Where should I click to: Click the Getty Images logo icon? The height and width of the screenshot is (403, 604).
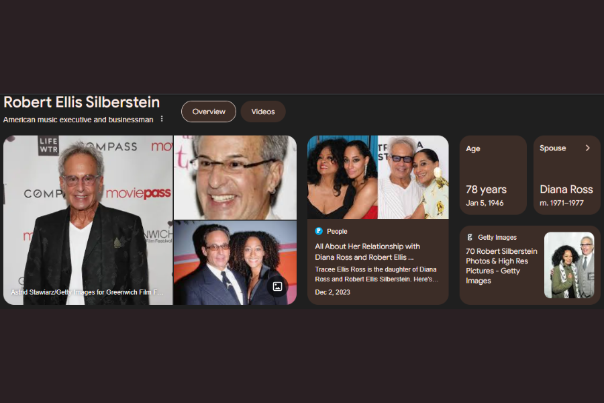tap(470, 237)
